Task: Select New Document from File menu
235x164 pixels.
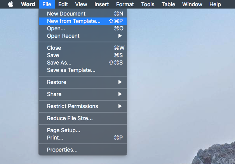Action: tap(66, 14)
